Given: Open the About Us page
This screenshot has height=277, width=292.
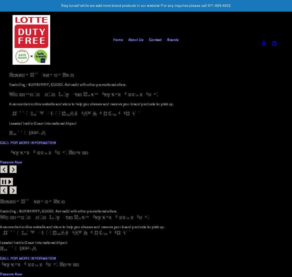Looking at the screenshot, I should click(136, 40).
